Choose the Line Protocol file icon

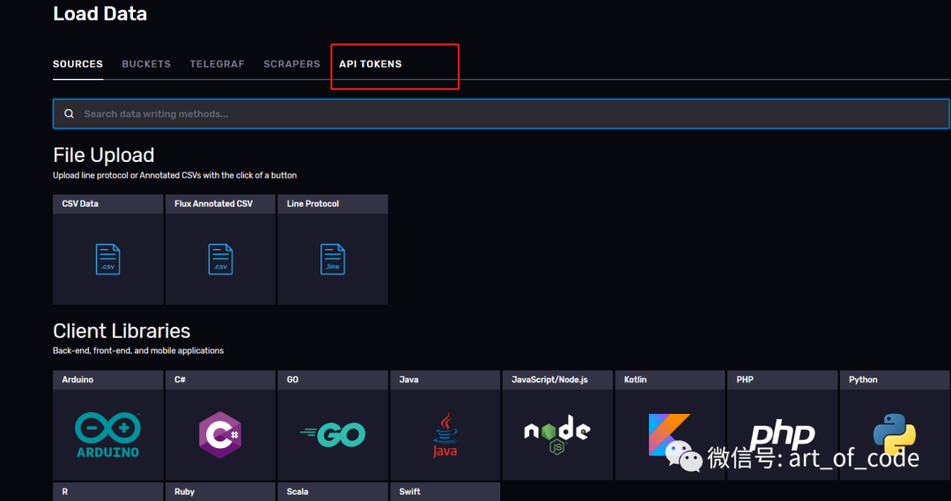[x=332, y=259]
